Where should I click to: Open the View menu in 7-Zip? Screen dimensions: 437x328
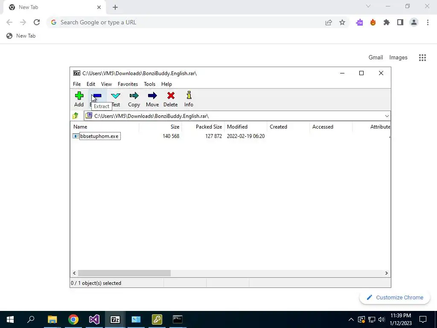click(106, 84)
